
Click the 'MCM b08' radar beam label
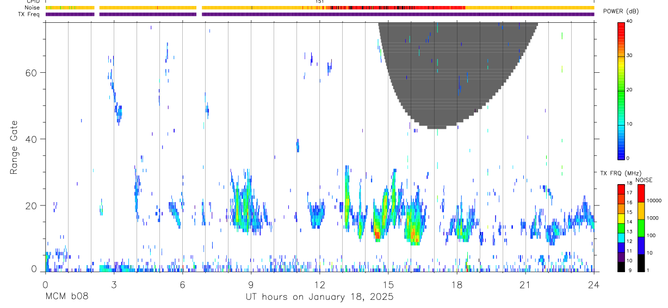point(66,297)
